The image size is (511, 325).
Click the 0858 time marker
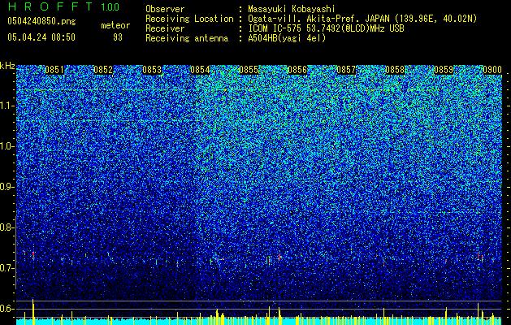click(395, 70)
